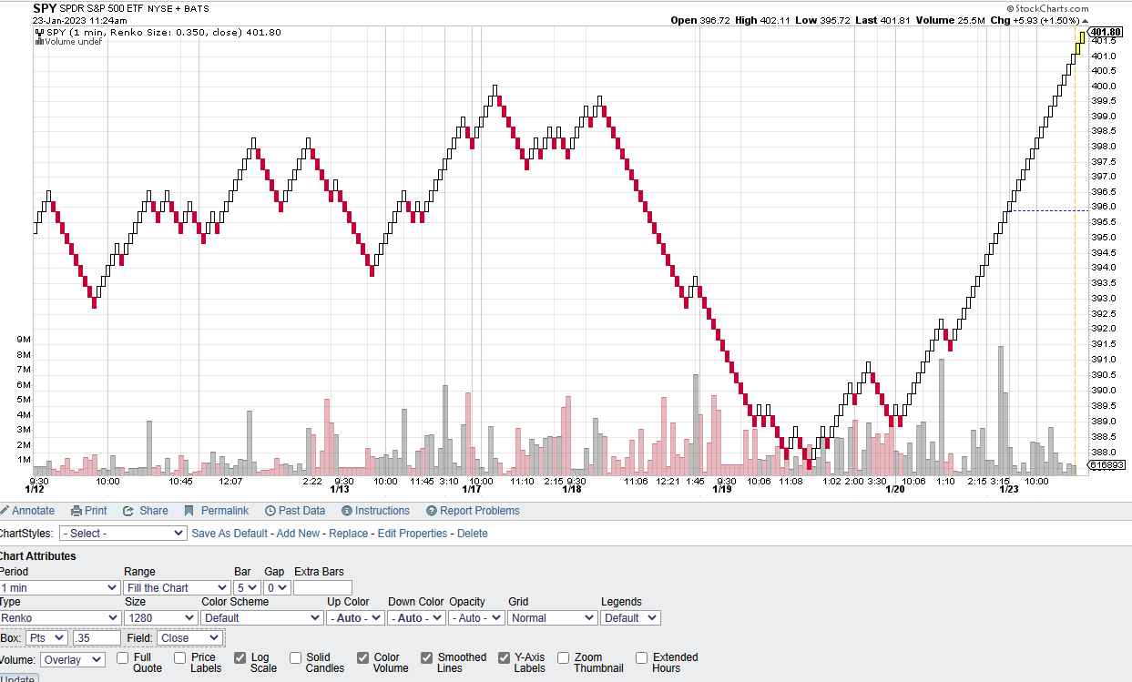Click the 616893 volume axis label

click(x=1107, y=464)
